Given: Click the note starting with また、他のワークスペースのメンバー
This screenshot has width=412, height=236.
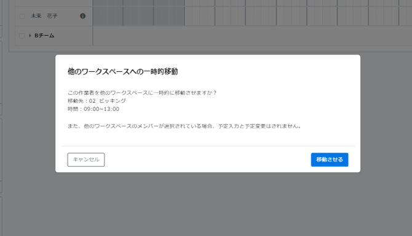Looking at the screenshot, I should click(x=184, y=126).
